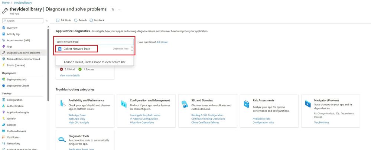371x150 pixels.
Task: Click the Diagnostic Tools magnifier icon
Action: click(62, 139)
